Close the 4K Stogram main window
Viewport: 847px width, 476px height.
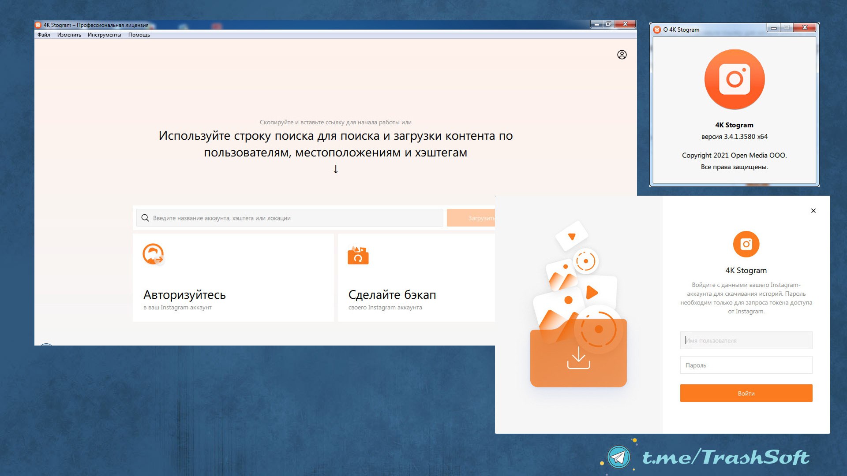[x=625, y=24]
